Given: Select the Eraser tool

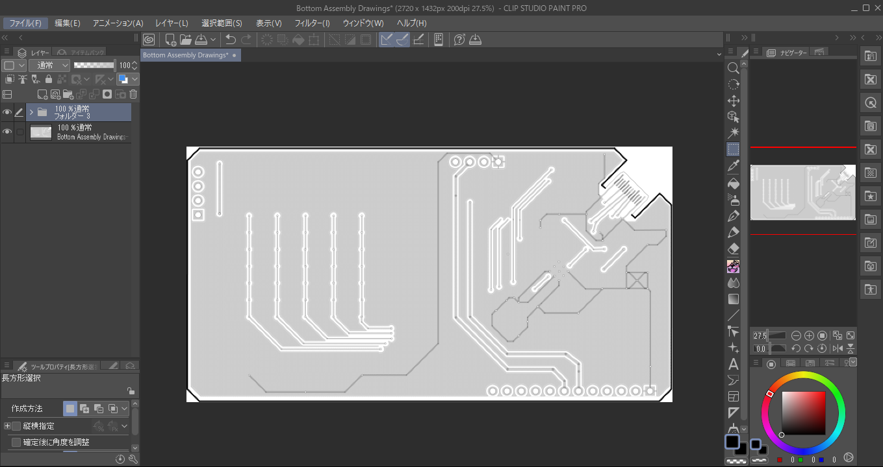Looking at the screenshot, I should click(x=733, y=249).
